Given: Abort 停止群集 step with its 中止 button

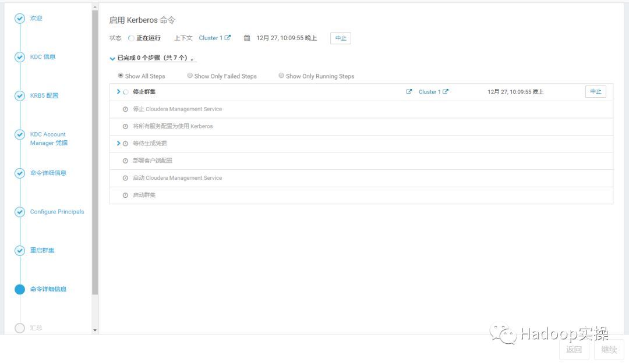Looking at the screenshot, I should coord(596,92).
